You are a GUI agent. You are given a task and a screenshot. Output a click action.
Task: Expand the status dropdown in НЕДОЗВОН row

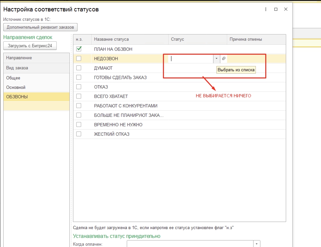click(x=216, y=59)
